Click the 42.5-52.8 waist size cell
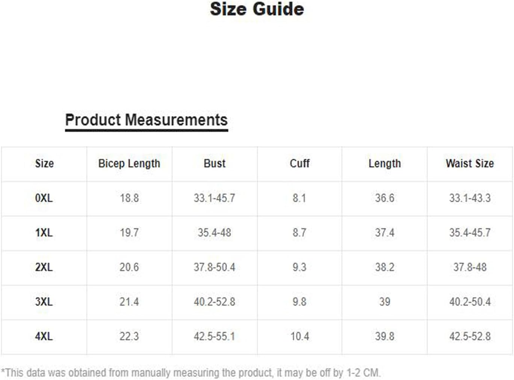Screen dimensions: 514x380 470,336
